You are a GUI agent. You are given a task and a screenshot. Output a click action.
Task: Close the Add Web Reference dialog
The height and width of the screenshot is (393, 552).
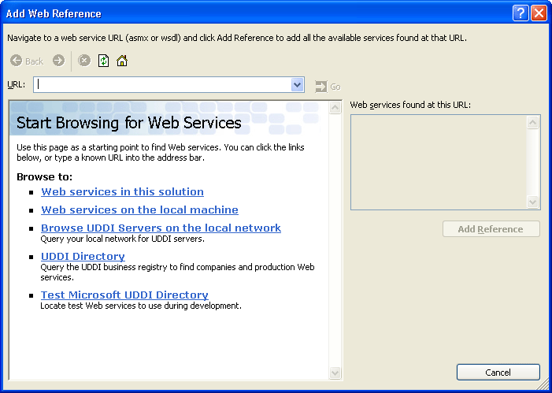539,13
